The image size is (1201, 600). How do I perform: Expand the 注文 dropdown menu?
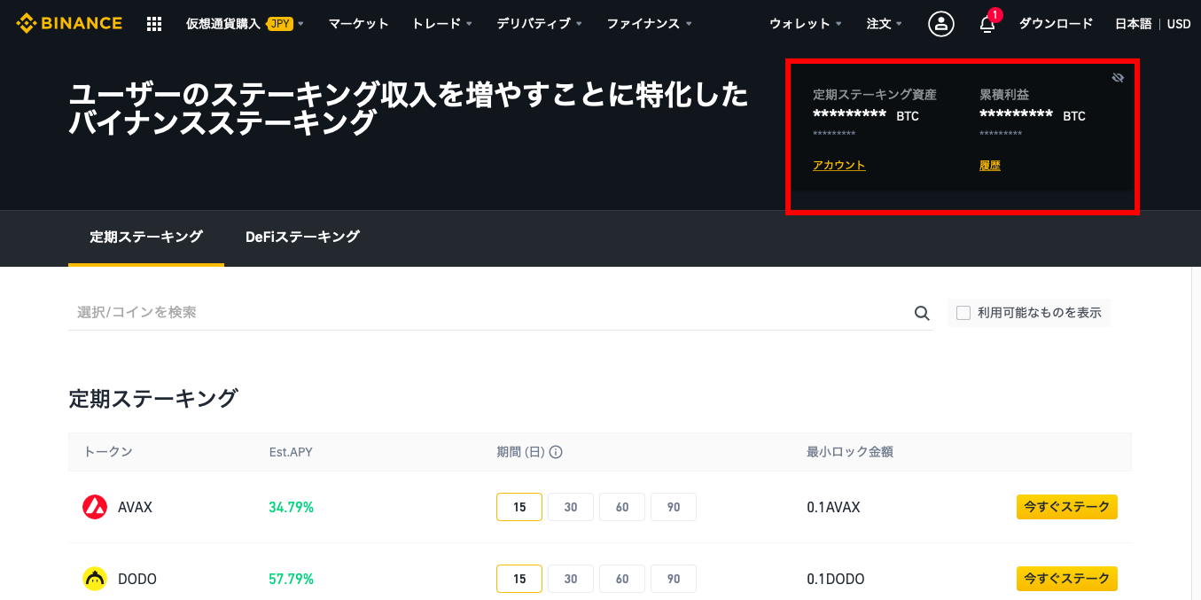885,24
